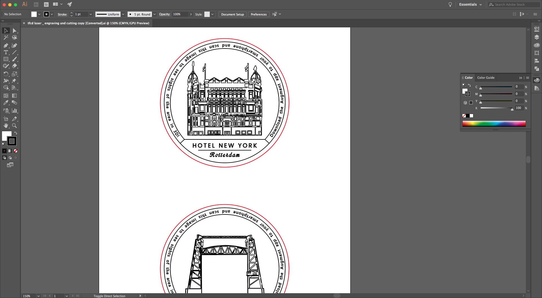Select the Slice tool

[15, 119]
